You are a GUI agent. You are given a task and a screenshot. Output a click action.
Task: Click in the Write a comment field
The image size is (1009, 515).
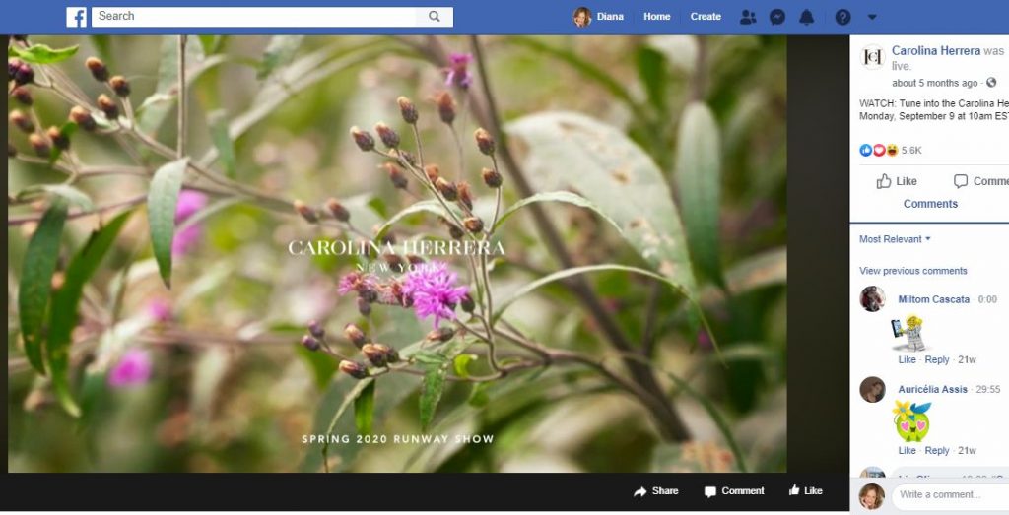click(x=951, y=495)
